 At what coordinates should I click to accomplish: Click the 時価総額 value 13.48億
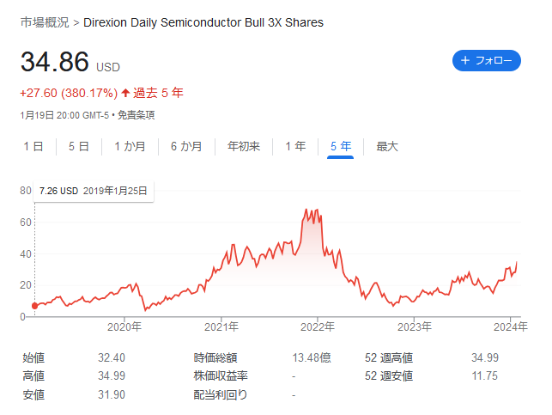coord(312,358)
